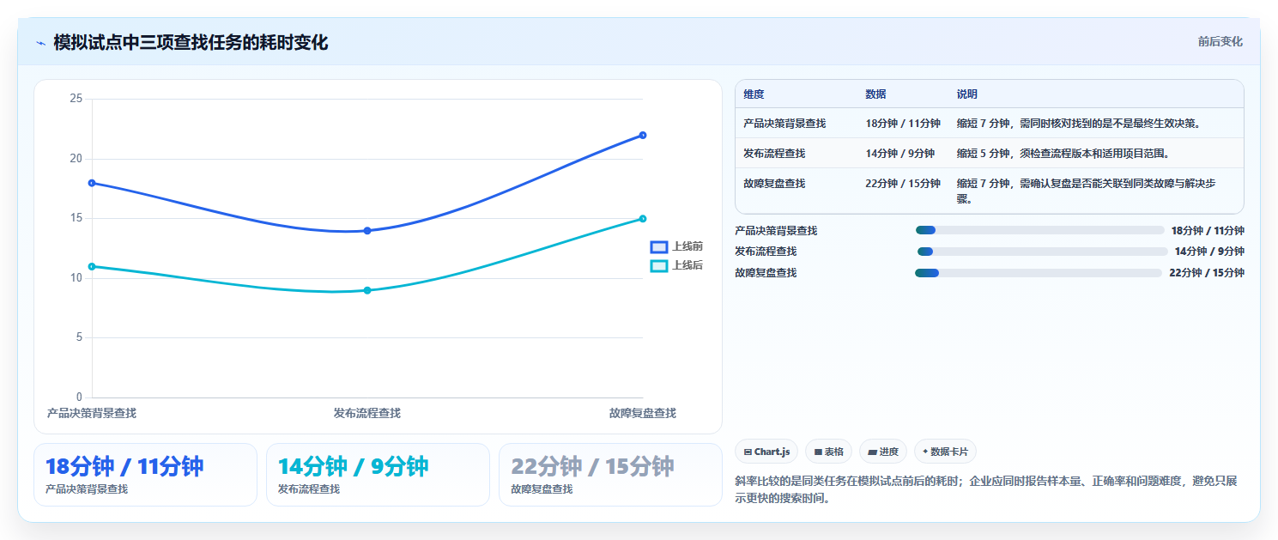The width and height of the screenshot is (1278, 540).
Task: Toggle the 上线前 legend entry
Action: tap(676, 246)
